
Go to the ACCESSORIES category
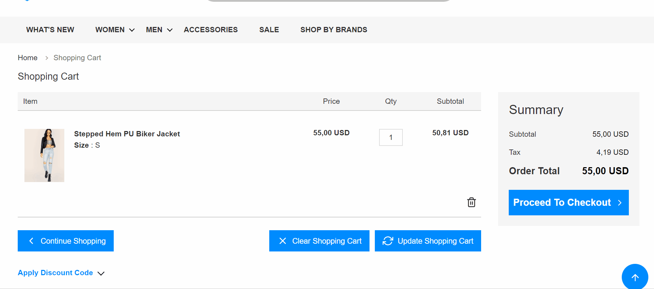(210, 30)
